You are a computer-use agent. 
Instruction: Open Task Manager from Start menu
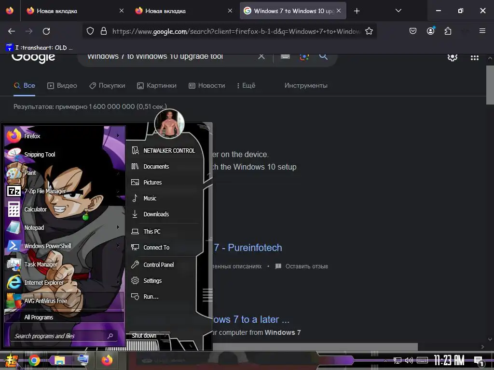click(x=64, y=264)
